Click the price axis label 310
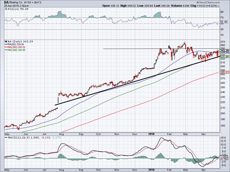The image size is (230, 172). click(x=223, y=63)
